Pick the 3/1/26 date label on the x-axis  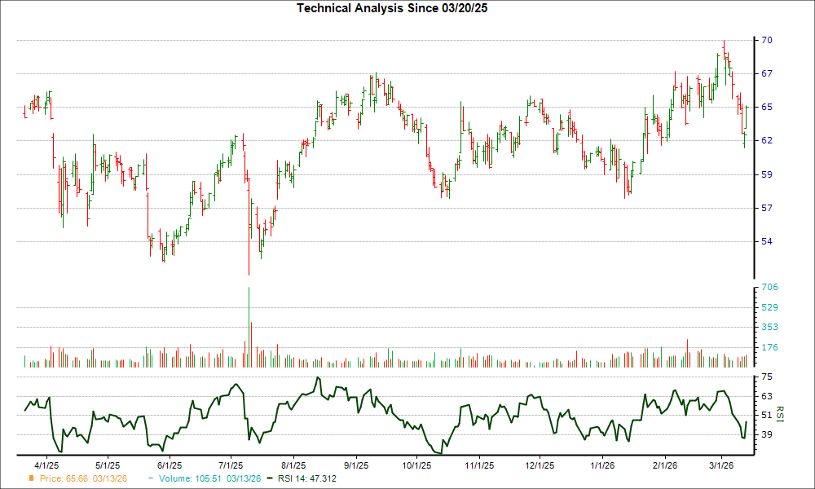tap(724, 465)
